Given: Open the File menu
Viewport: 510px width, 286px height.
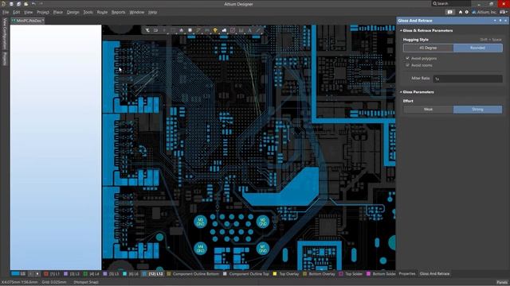Looking at the screenshot, I should [x=6, y=12].
